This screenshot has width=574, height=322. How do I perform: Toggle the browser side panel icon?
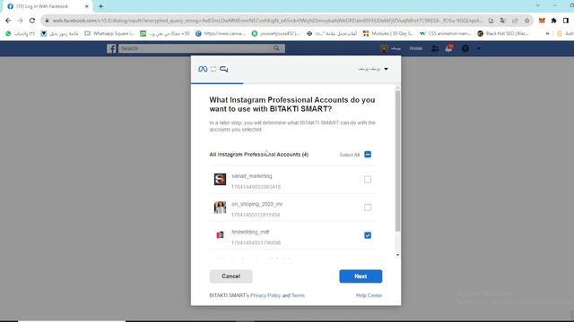pyautogui.click(x=566, y=21)
